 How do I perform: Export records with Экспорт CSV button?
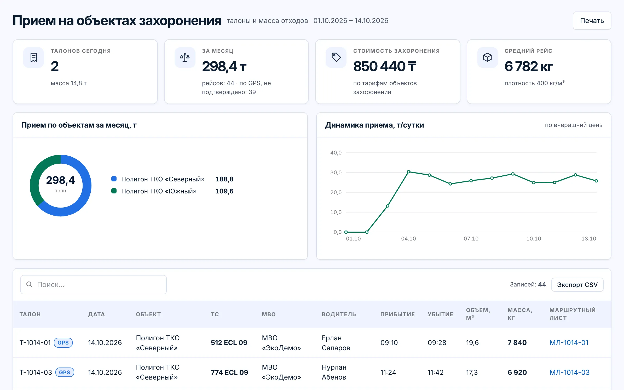[x=577, y=285]
